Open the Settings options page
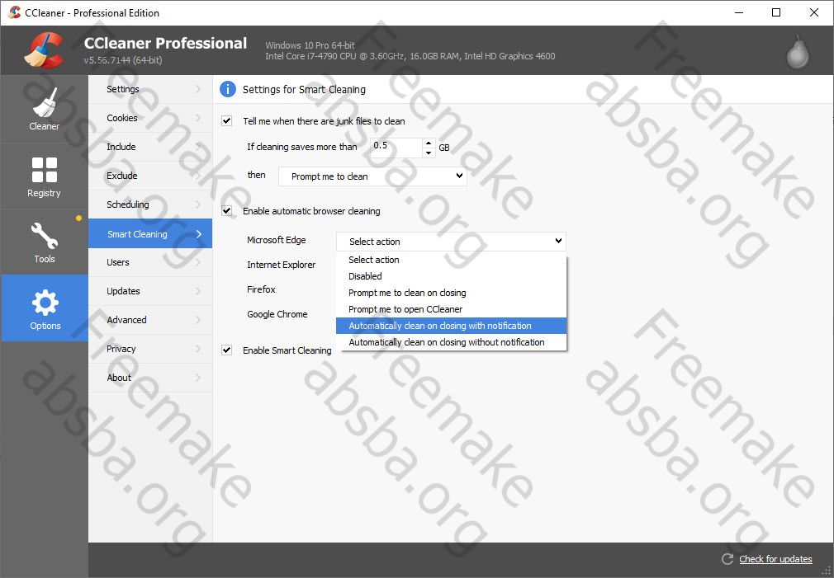 pos(150,89)
